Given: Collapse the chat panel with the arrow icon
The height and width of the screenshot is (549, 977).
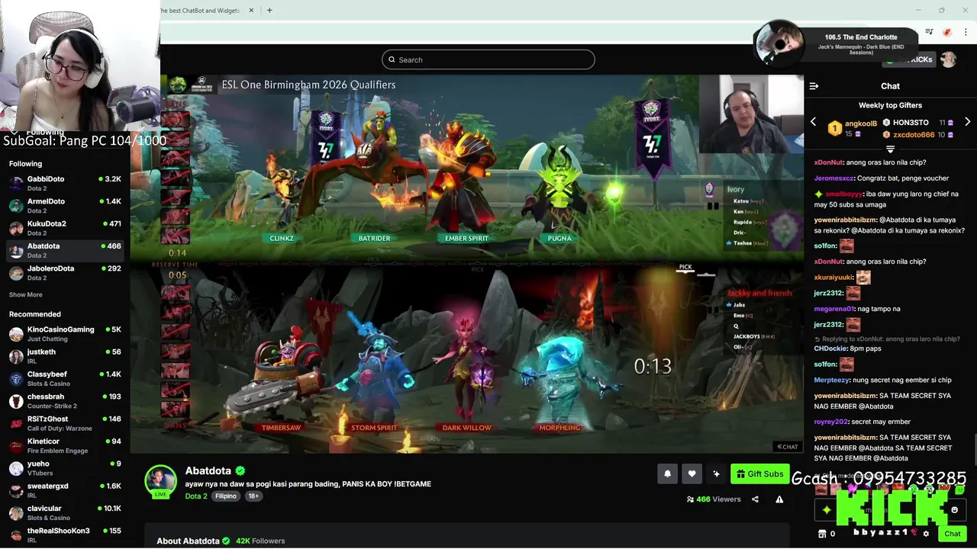Looking at the screenshot, I should (814, 86).
